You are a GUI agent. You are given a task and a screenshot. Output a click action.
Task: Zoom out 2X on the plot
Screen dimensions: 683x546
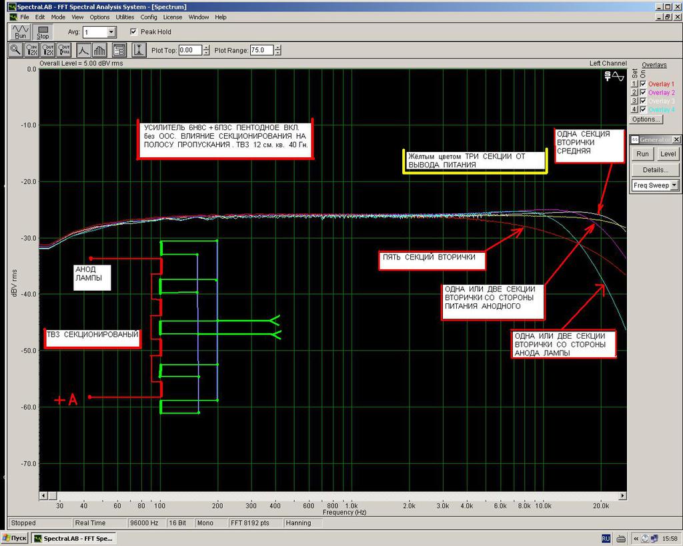[x=48, y=50]
